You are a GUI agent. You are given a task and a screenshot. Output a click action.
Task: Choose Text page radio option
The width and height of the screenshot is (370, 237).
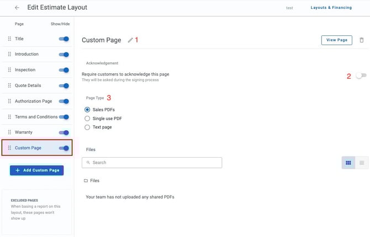(87, 127)
